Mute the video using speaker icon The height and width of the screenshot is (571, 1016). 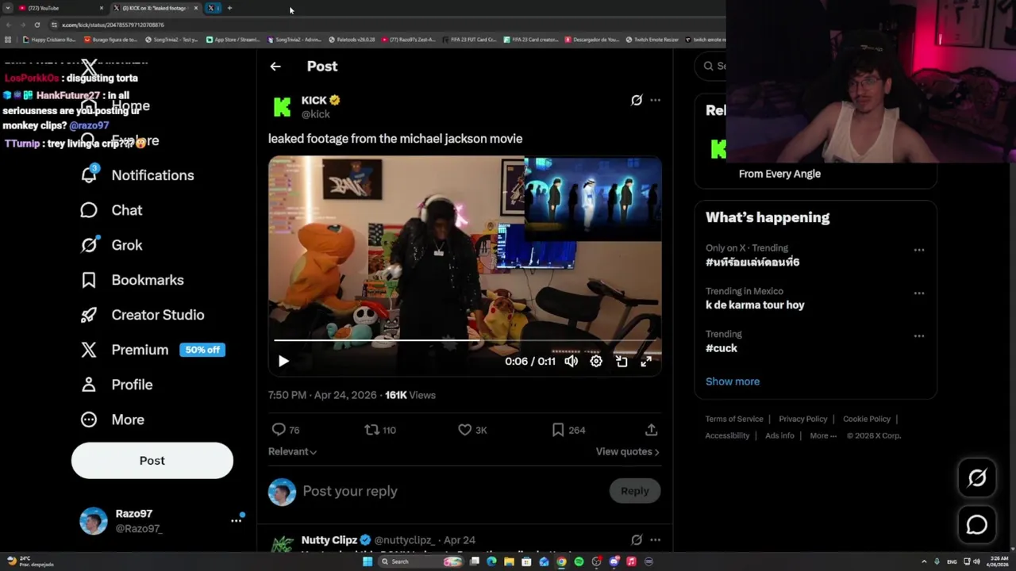tap(571, 361)
